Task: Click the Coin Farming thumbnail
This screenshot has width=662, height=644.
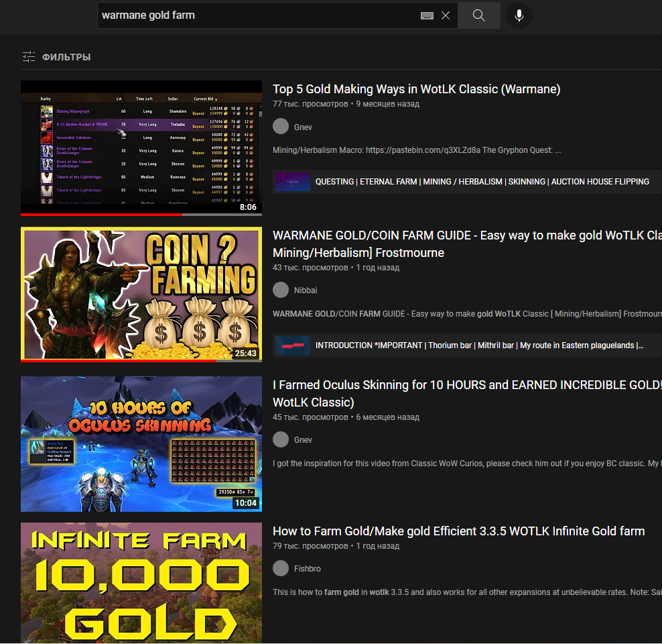Action: [141, 294]
